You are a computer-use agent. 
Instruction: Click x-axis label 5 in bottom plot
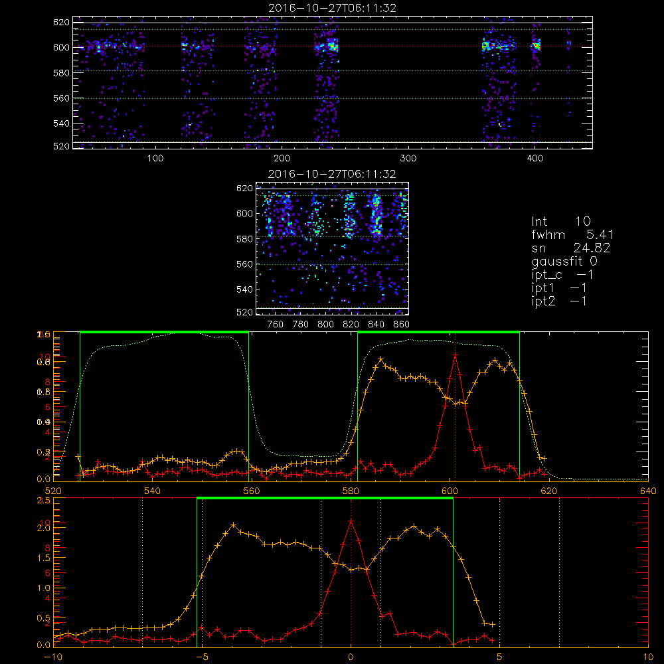(x=499, y=657)
